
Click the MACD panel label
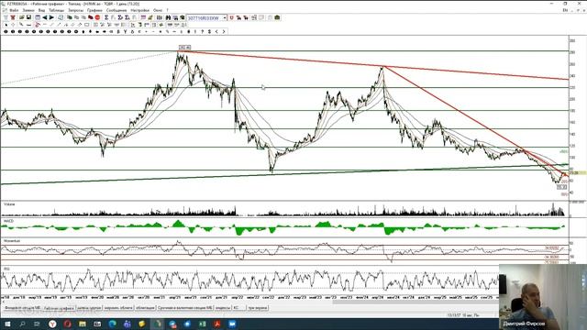pyautogui.click(x=8, y=221)
